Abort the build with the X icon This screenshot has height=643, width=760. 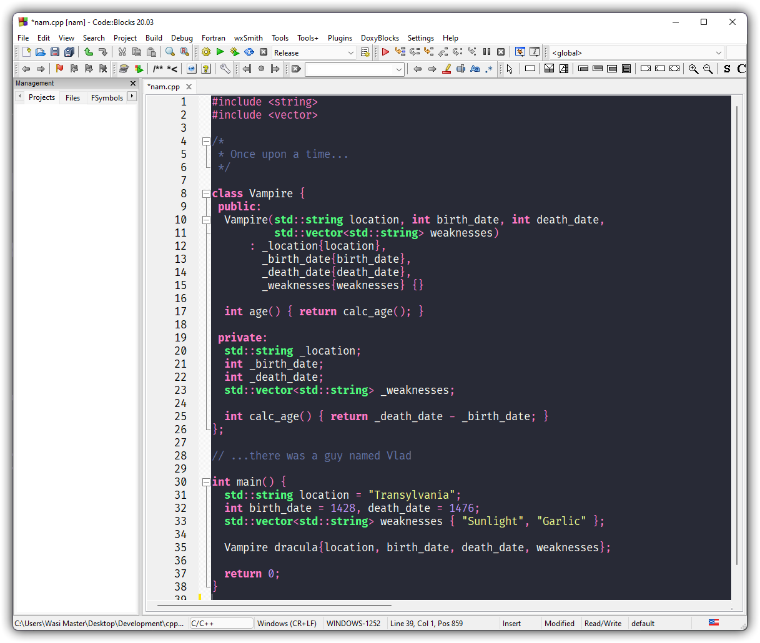(x=263, y=52)
